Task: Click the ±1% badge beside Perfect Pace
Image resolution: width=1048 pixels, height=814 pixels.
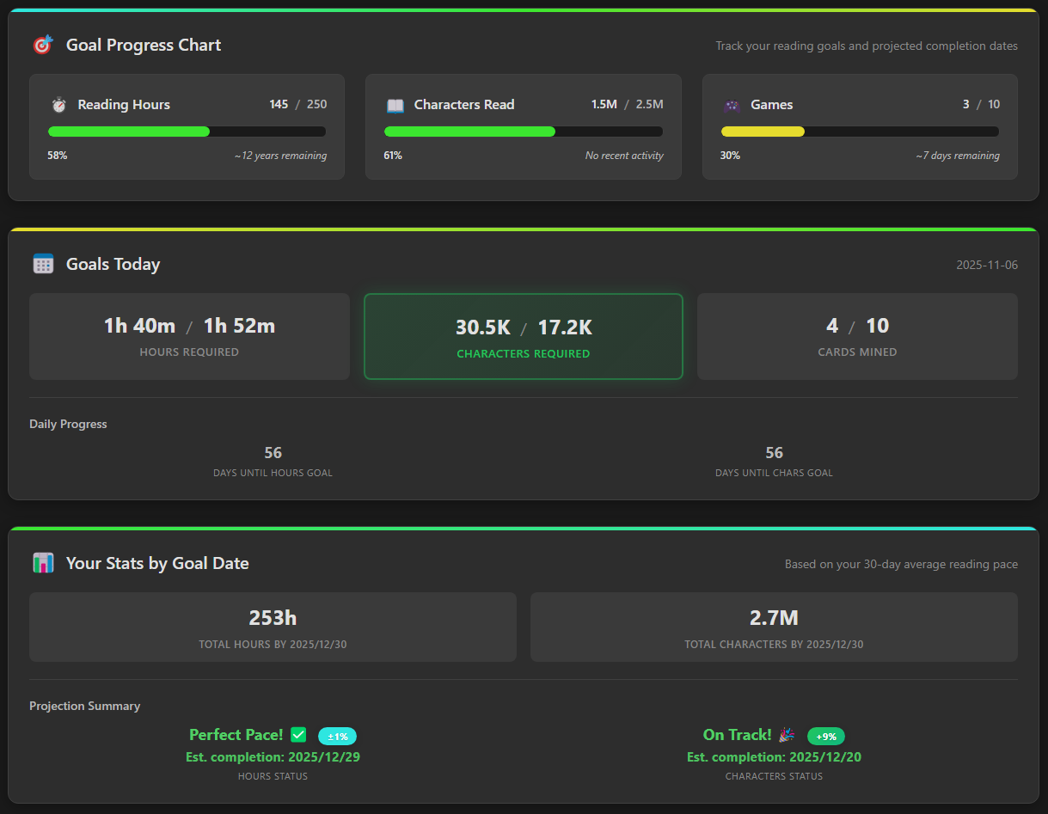Action: [x=337, y=737]
